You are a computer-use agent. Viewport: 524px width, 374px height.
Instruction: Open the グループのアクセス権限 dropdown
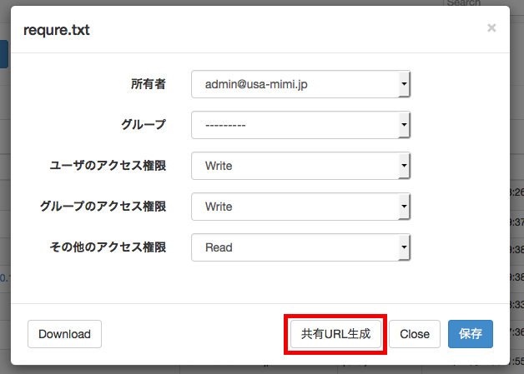[300, 207]
